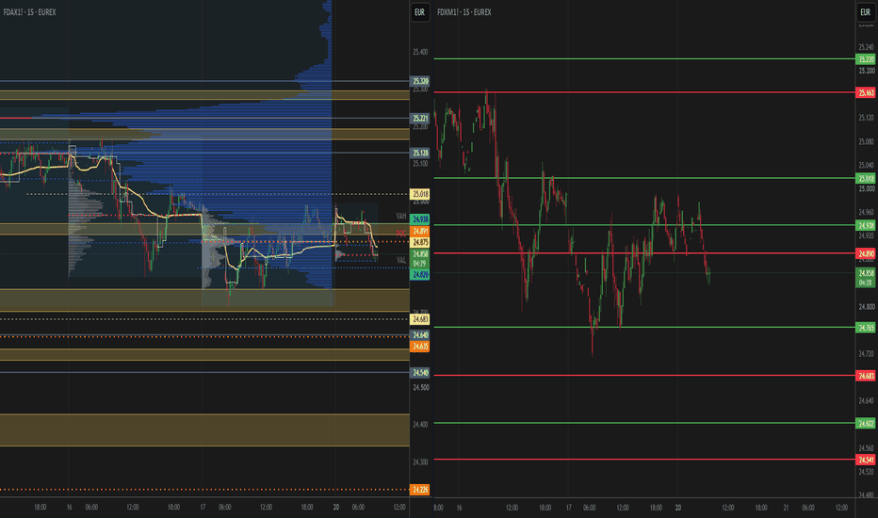This screenshot has height=518, width=878.
Task: Select the green 24.829 VAL price label
Action: pyautogui.click(x=420, y=274)
